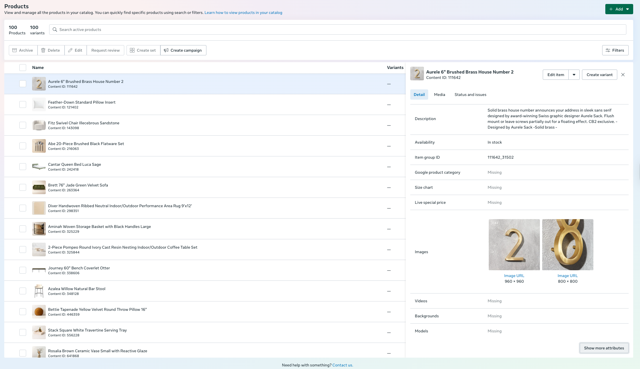Select the Edit pencil icon
Screen dimensions: 640x369
[x=70, y=50]
